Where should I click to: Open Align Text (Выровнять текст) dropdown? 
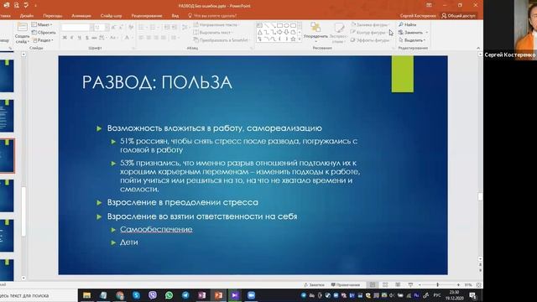(212, 33)
